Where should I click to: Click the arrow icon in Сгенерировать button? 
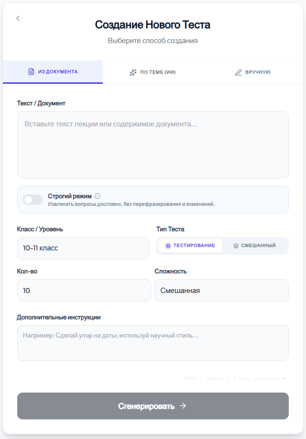[x=183, y=405]
